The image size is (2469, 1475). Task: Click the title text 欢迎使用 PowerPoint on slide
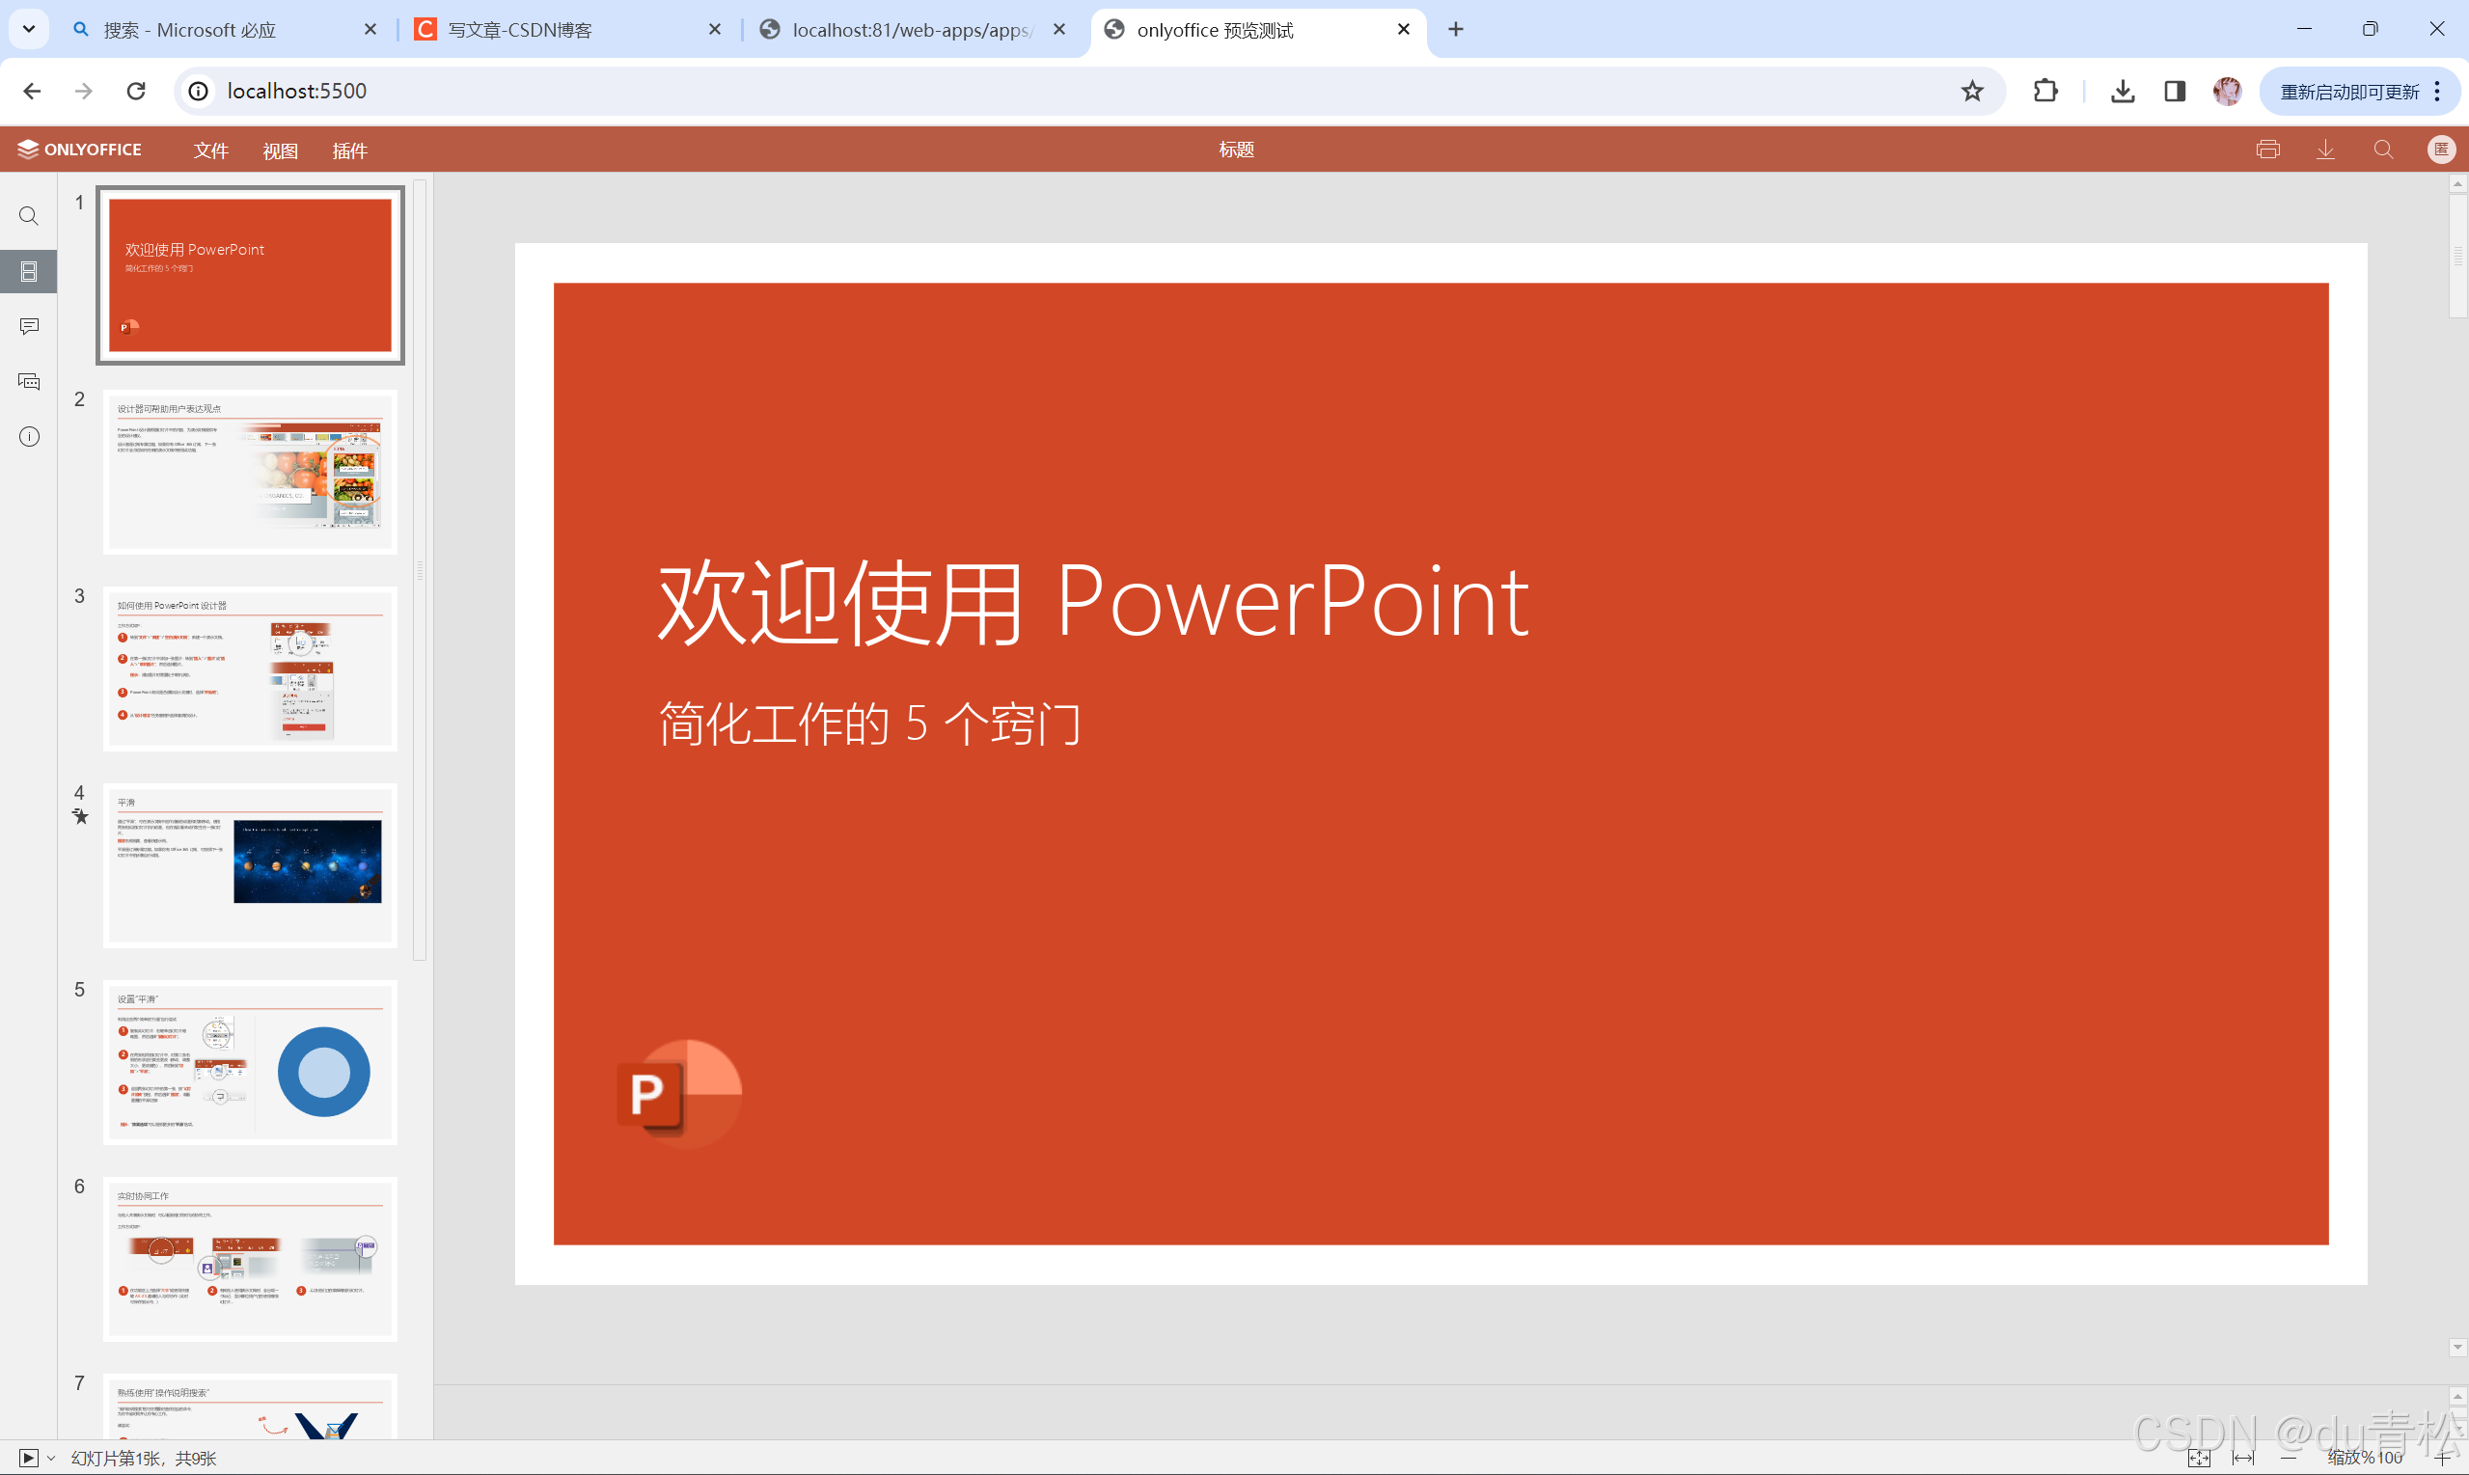(x=1093, y=602)
